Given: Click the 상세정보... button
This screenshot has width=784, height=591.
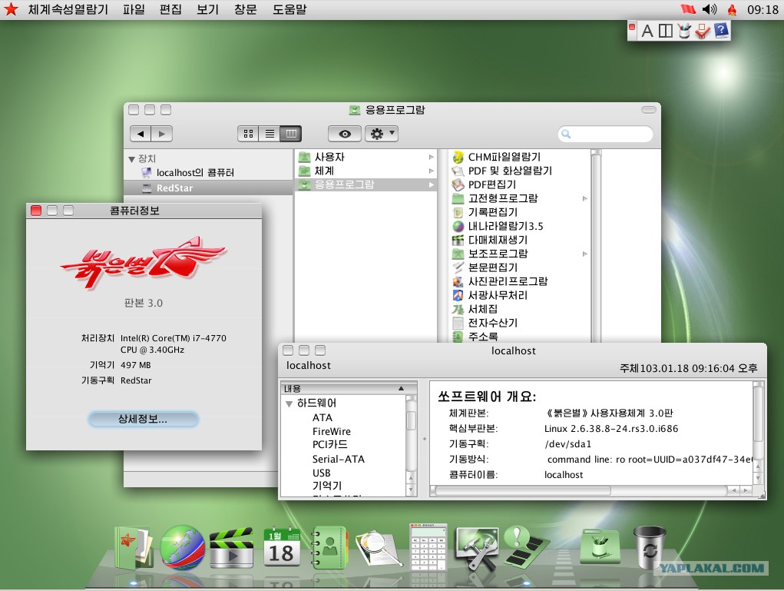Looking at the screenshot, I should tap(143, 419).
